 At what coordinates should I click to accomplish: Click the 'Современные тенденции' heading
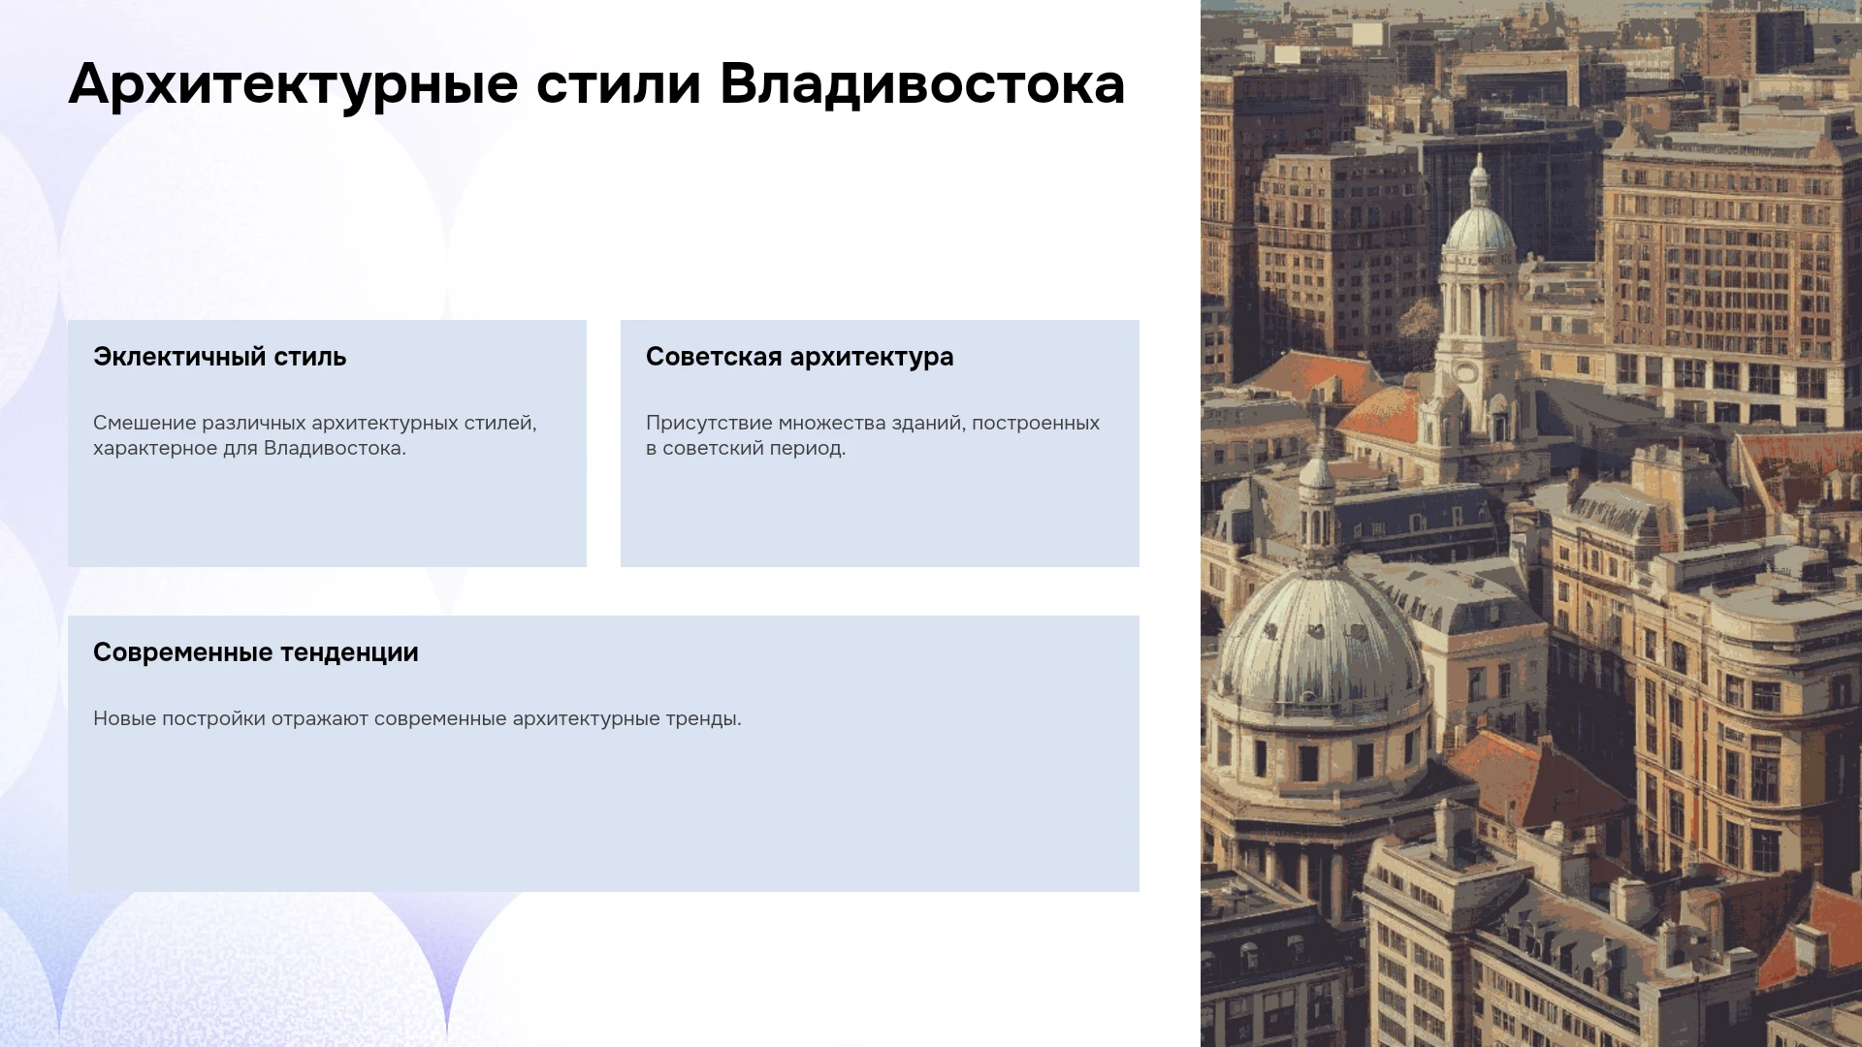(255, 652)
